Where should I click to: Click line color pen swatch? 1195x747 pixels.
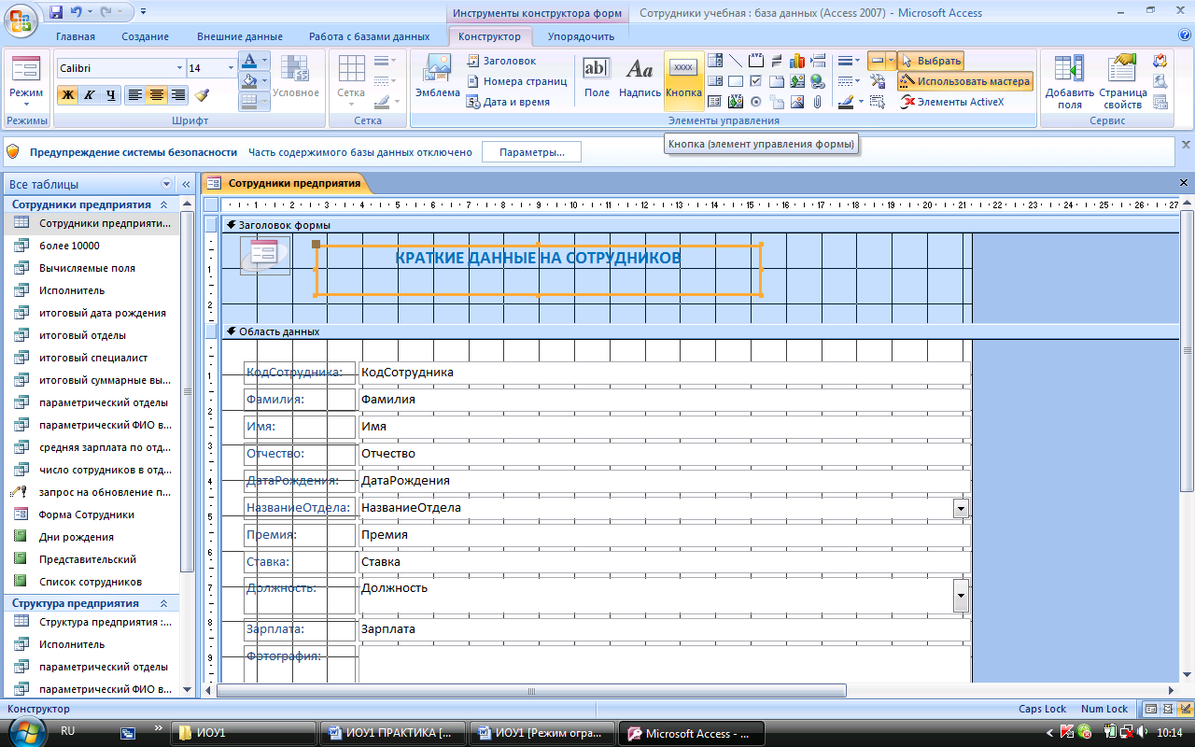click(x=846, y=102)
